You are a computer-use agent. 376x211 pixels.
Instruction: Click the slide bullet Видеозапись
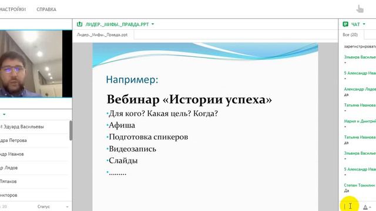[x=132, y=149]
